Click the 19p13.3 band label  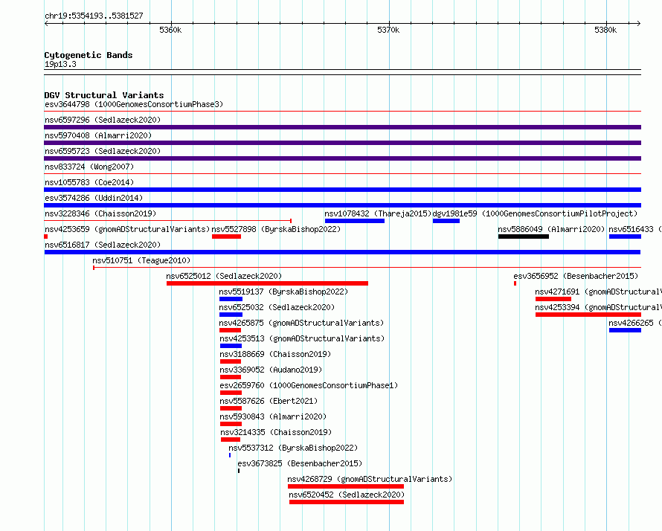point(60,64)
